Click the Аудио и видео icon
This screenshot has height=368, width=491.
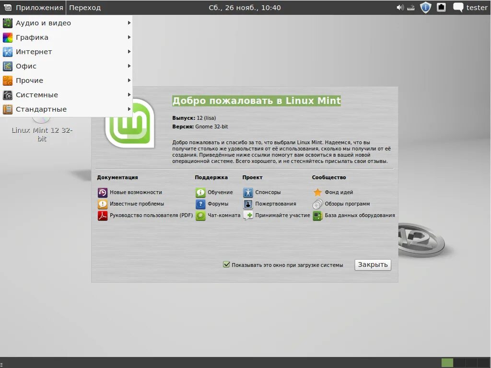[8, 23]
